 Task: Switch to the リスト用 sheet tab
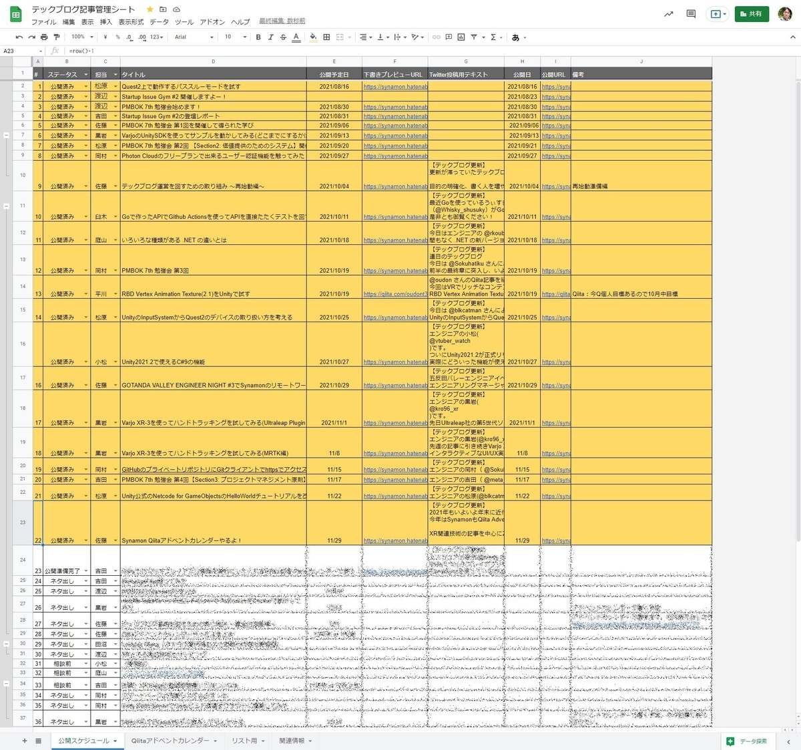248,741
